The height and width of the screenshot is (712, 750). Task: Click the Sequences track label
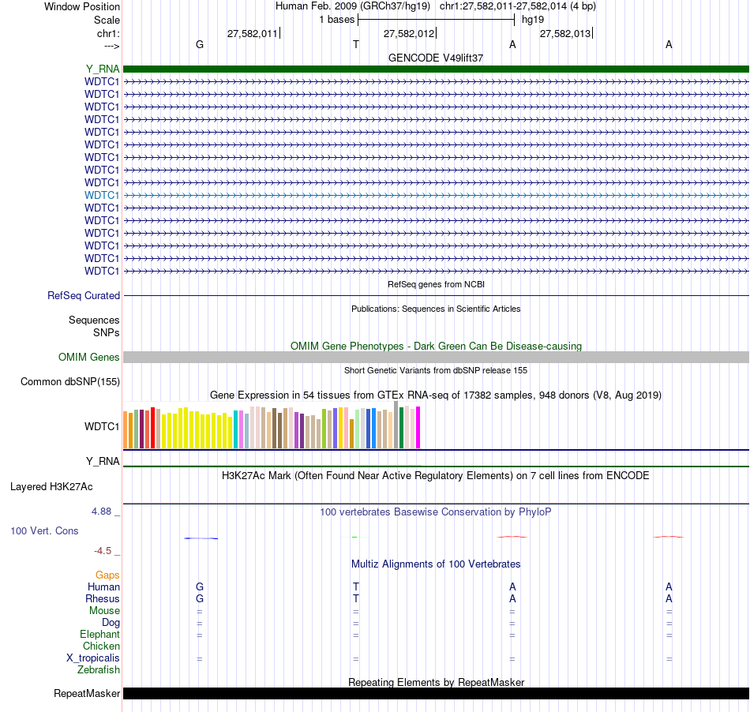(x=94, y=320)
